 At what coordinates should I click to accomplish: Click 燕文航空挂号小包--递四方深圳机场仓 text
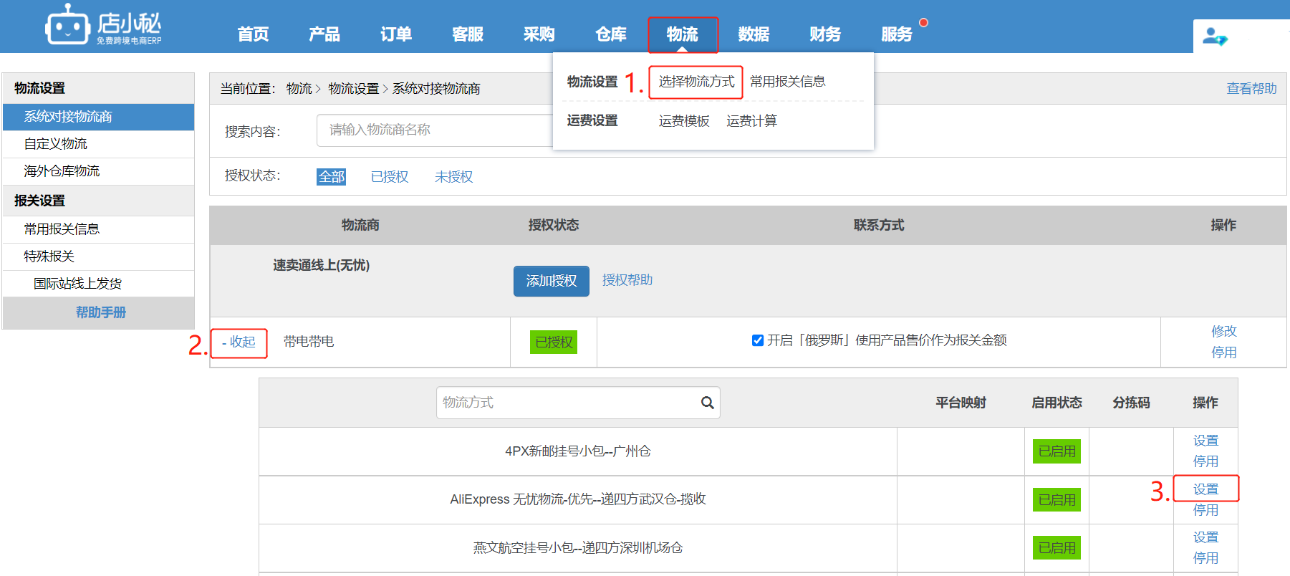pos(578,548)
